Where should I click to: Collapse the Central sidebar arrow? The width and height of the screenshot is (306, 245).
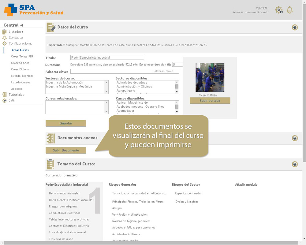(x=21, y=25)
